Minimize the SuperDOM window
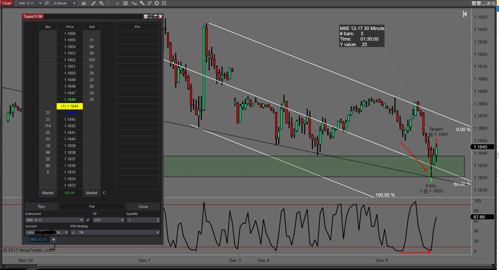The width and height of the screenshot is (499, 270). coord(151,17)
